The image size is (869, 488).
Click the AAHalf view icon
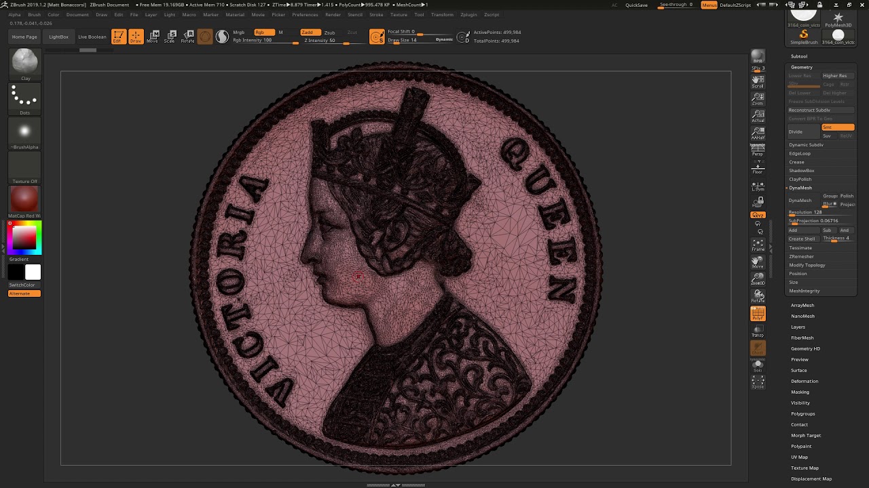758,133
